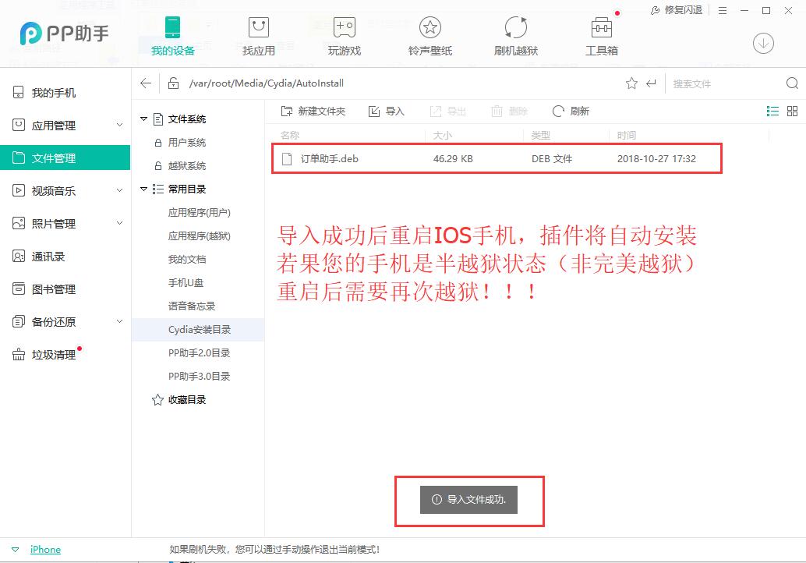Select 垃圾清理 in the left sidebar
The image size is (806, 563).
tap(53, 355)
